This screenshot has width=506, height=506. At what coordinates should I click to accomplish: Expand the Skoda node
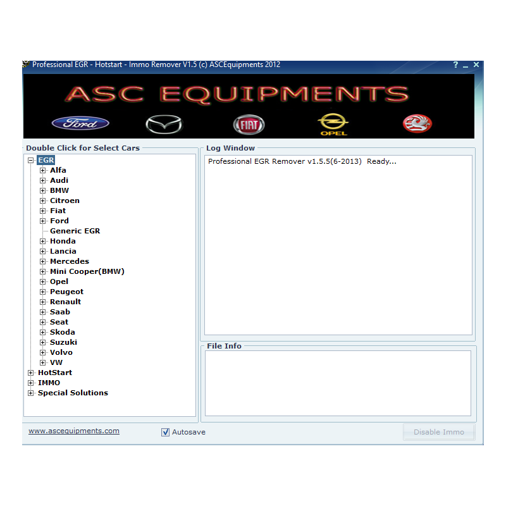[42, 333]
